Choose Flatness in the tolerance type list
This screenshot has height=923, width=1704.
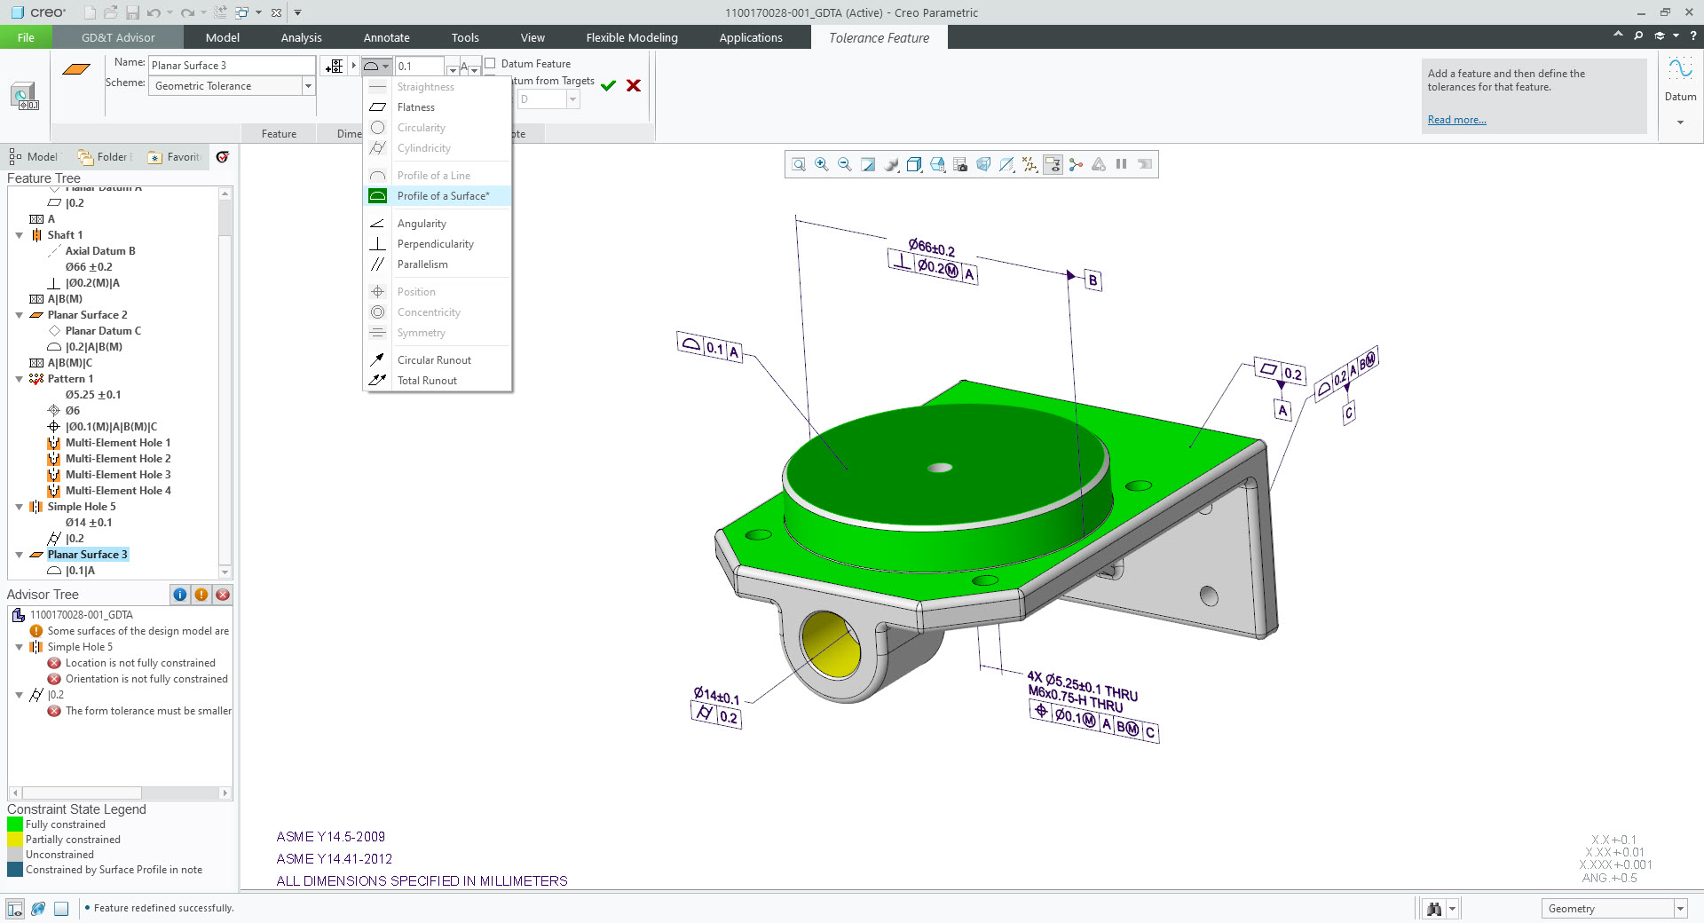(x=415, y=107)
